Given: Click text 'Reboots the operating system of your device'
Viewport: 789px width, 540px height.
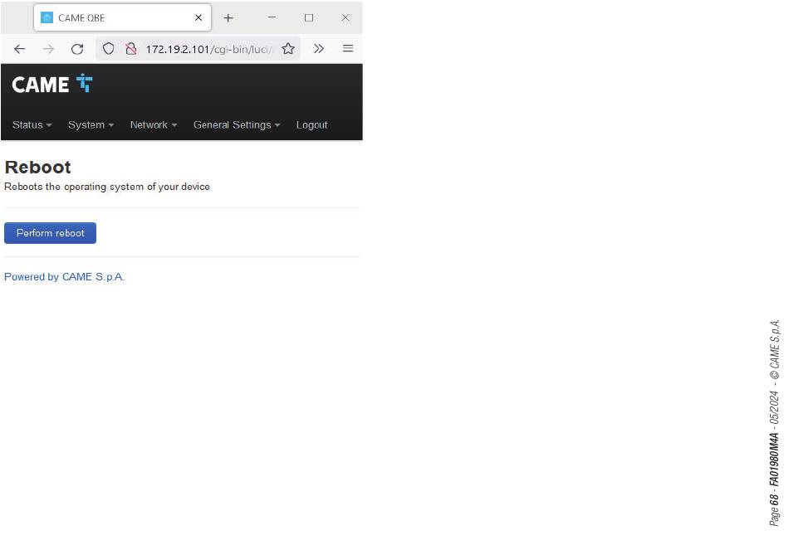Looking at the screenshot, I should (107, 187).
